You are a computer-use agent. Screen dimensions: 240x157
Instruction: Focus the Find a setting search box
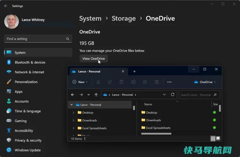click(38, 39)
